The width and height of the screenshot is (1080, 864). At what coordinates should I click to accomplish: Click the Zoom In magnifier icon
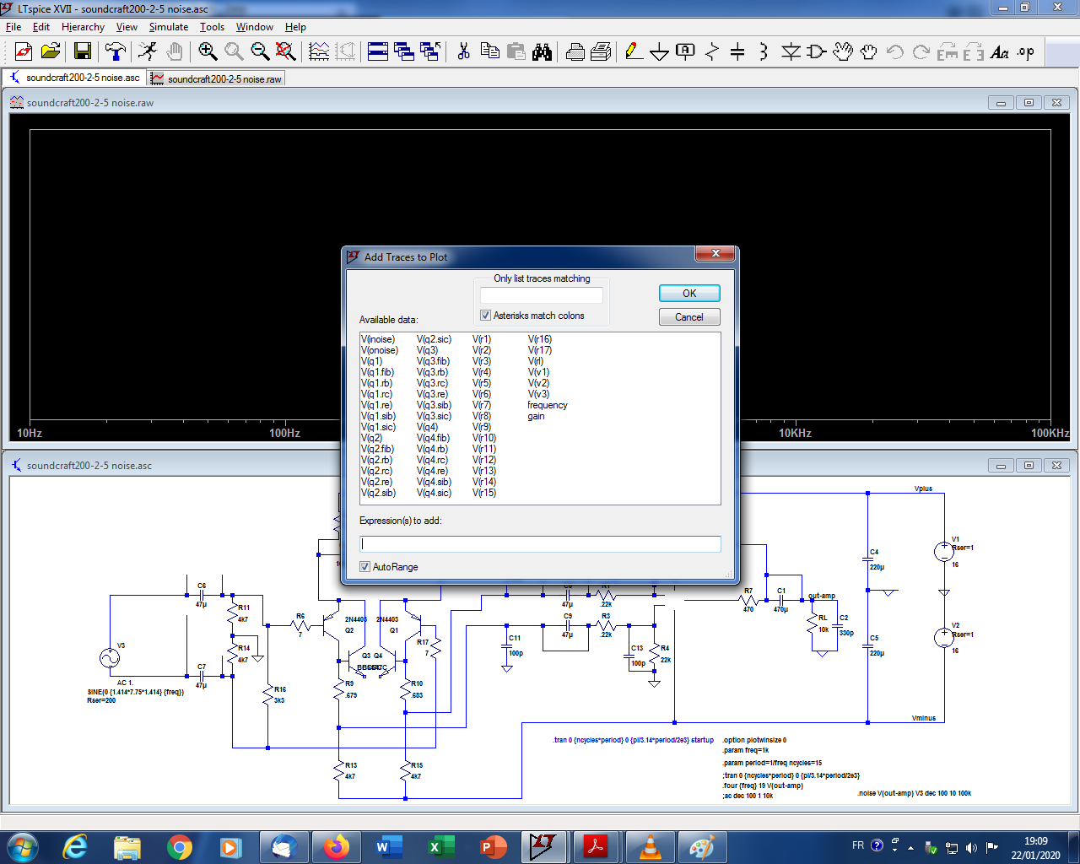click(x=208, y=52)
